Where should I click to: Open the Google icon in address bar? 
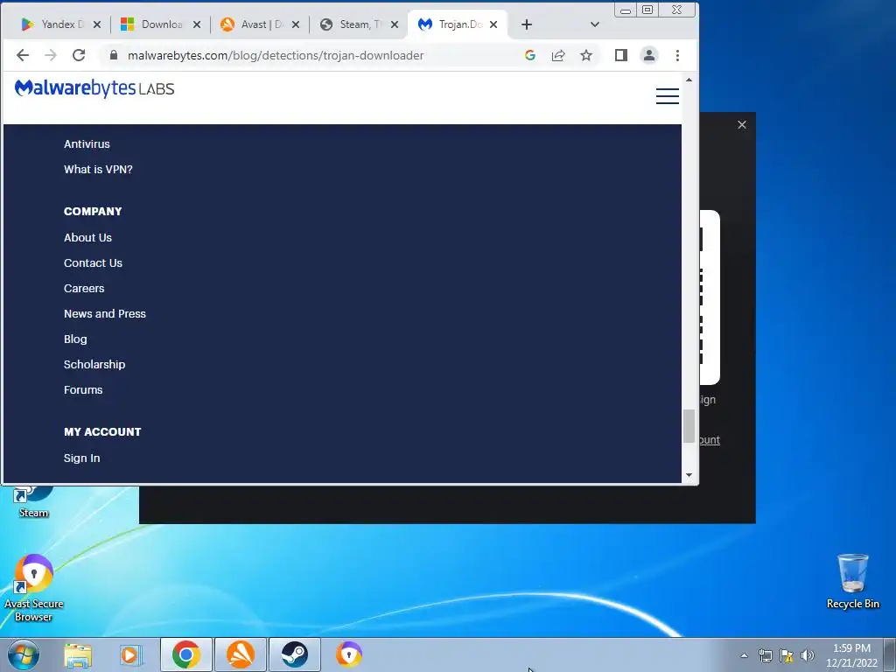529,55
